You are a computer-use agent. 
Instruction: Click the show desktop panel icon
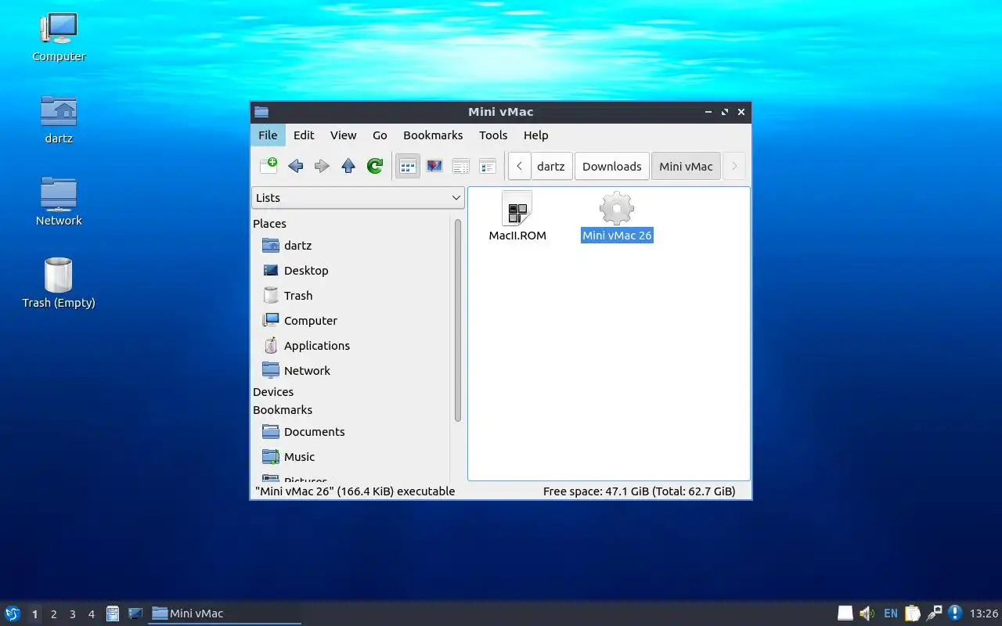[135, 613]
